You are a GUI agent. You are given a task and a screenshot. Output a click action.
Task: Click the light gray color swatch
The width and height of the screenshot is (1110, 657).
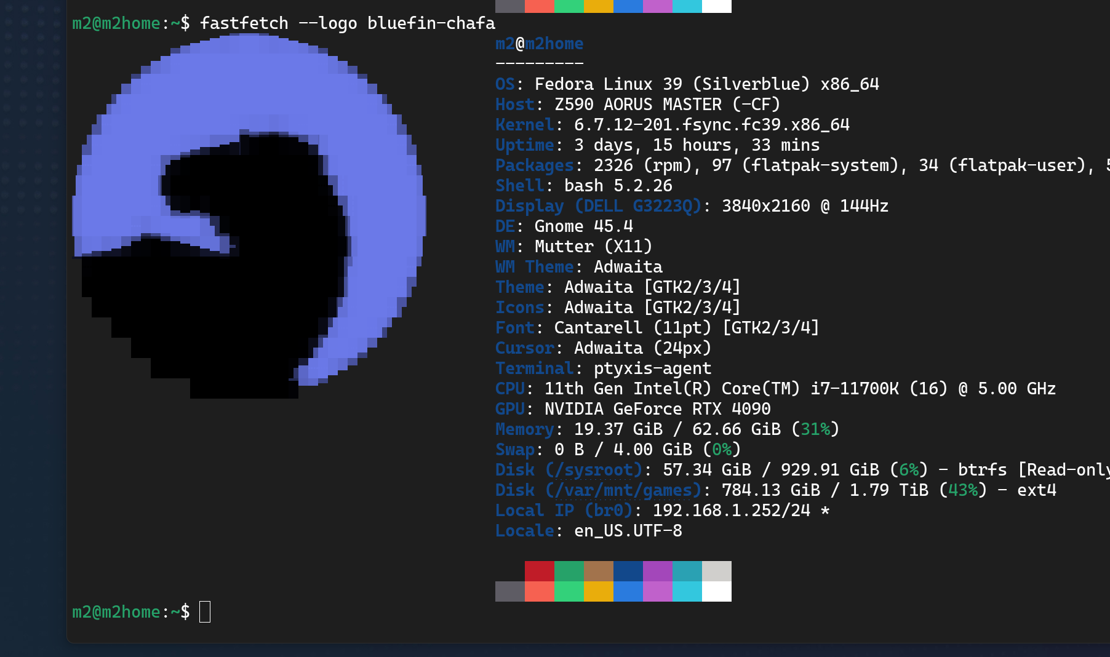[717, 571]
